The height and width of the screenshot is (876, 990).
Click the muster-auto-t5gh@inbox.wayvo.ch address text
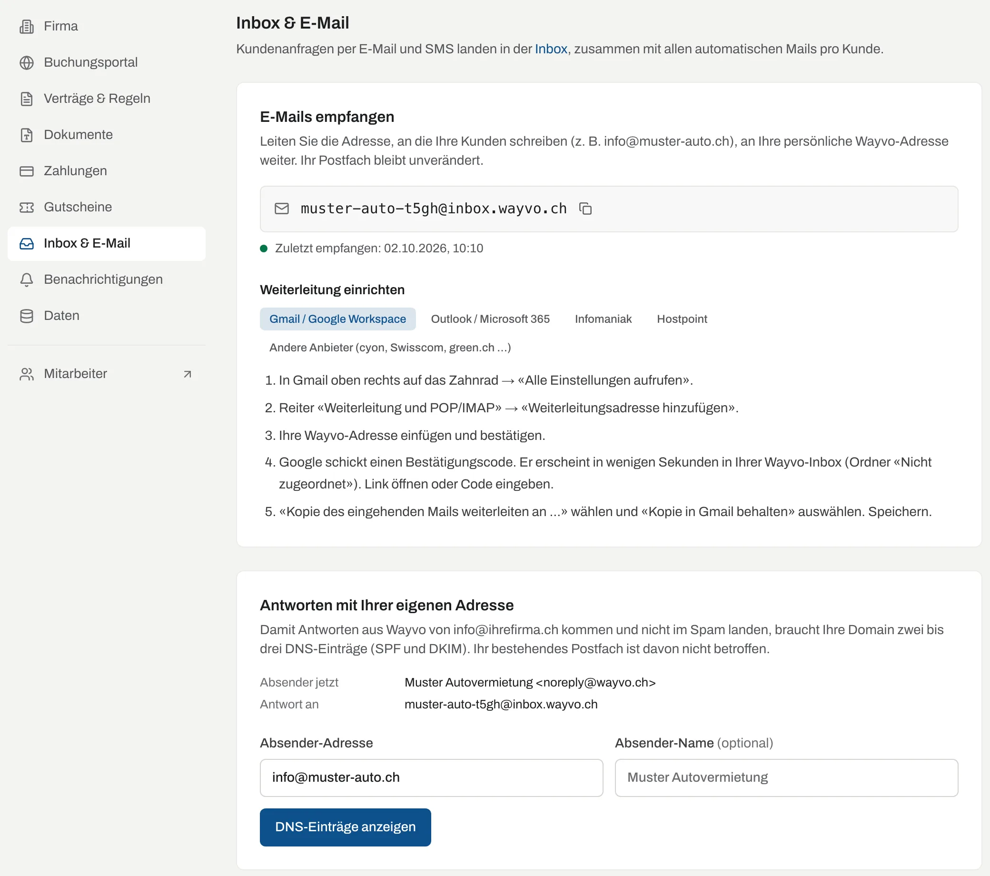(x=434, y=209)
